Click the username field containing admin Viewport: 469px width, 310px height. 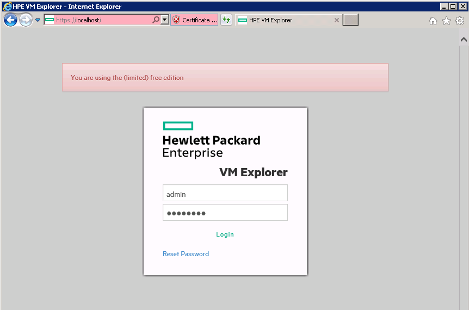coord(225,193)
